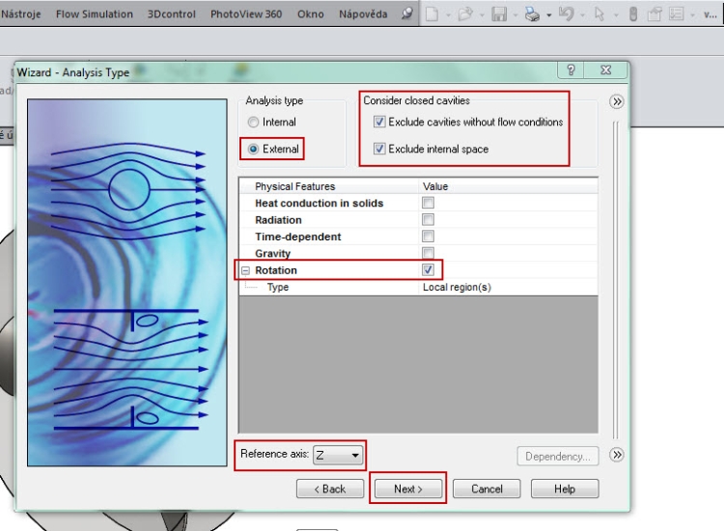724x531 pixels.
Task: Open the Okno menu
Action: click(310, 14)
